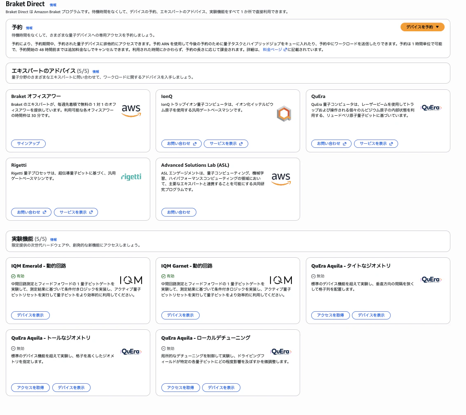Click the Braket オフィスアワー heading

coord(36,96)
